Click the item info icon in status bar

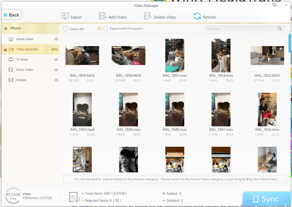point(73,197)
